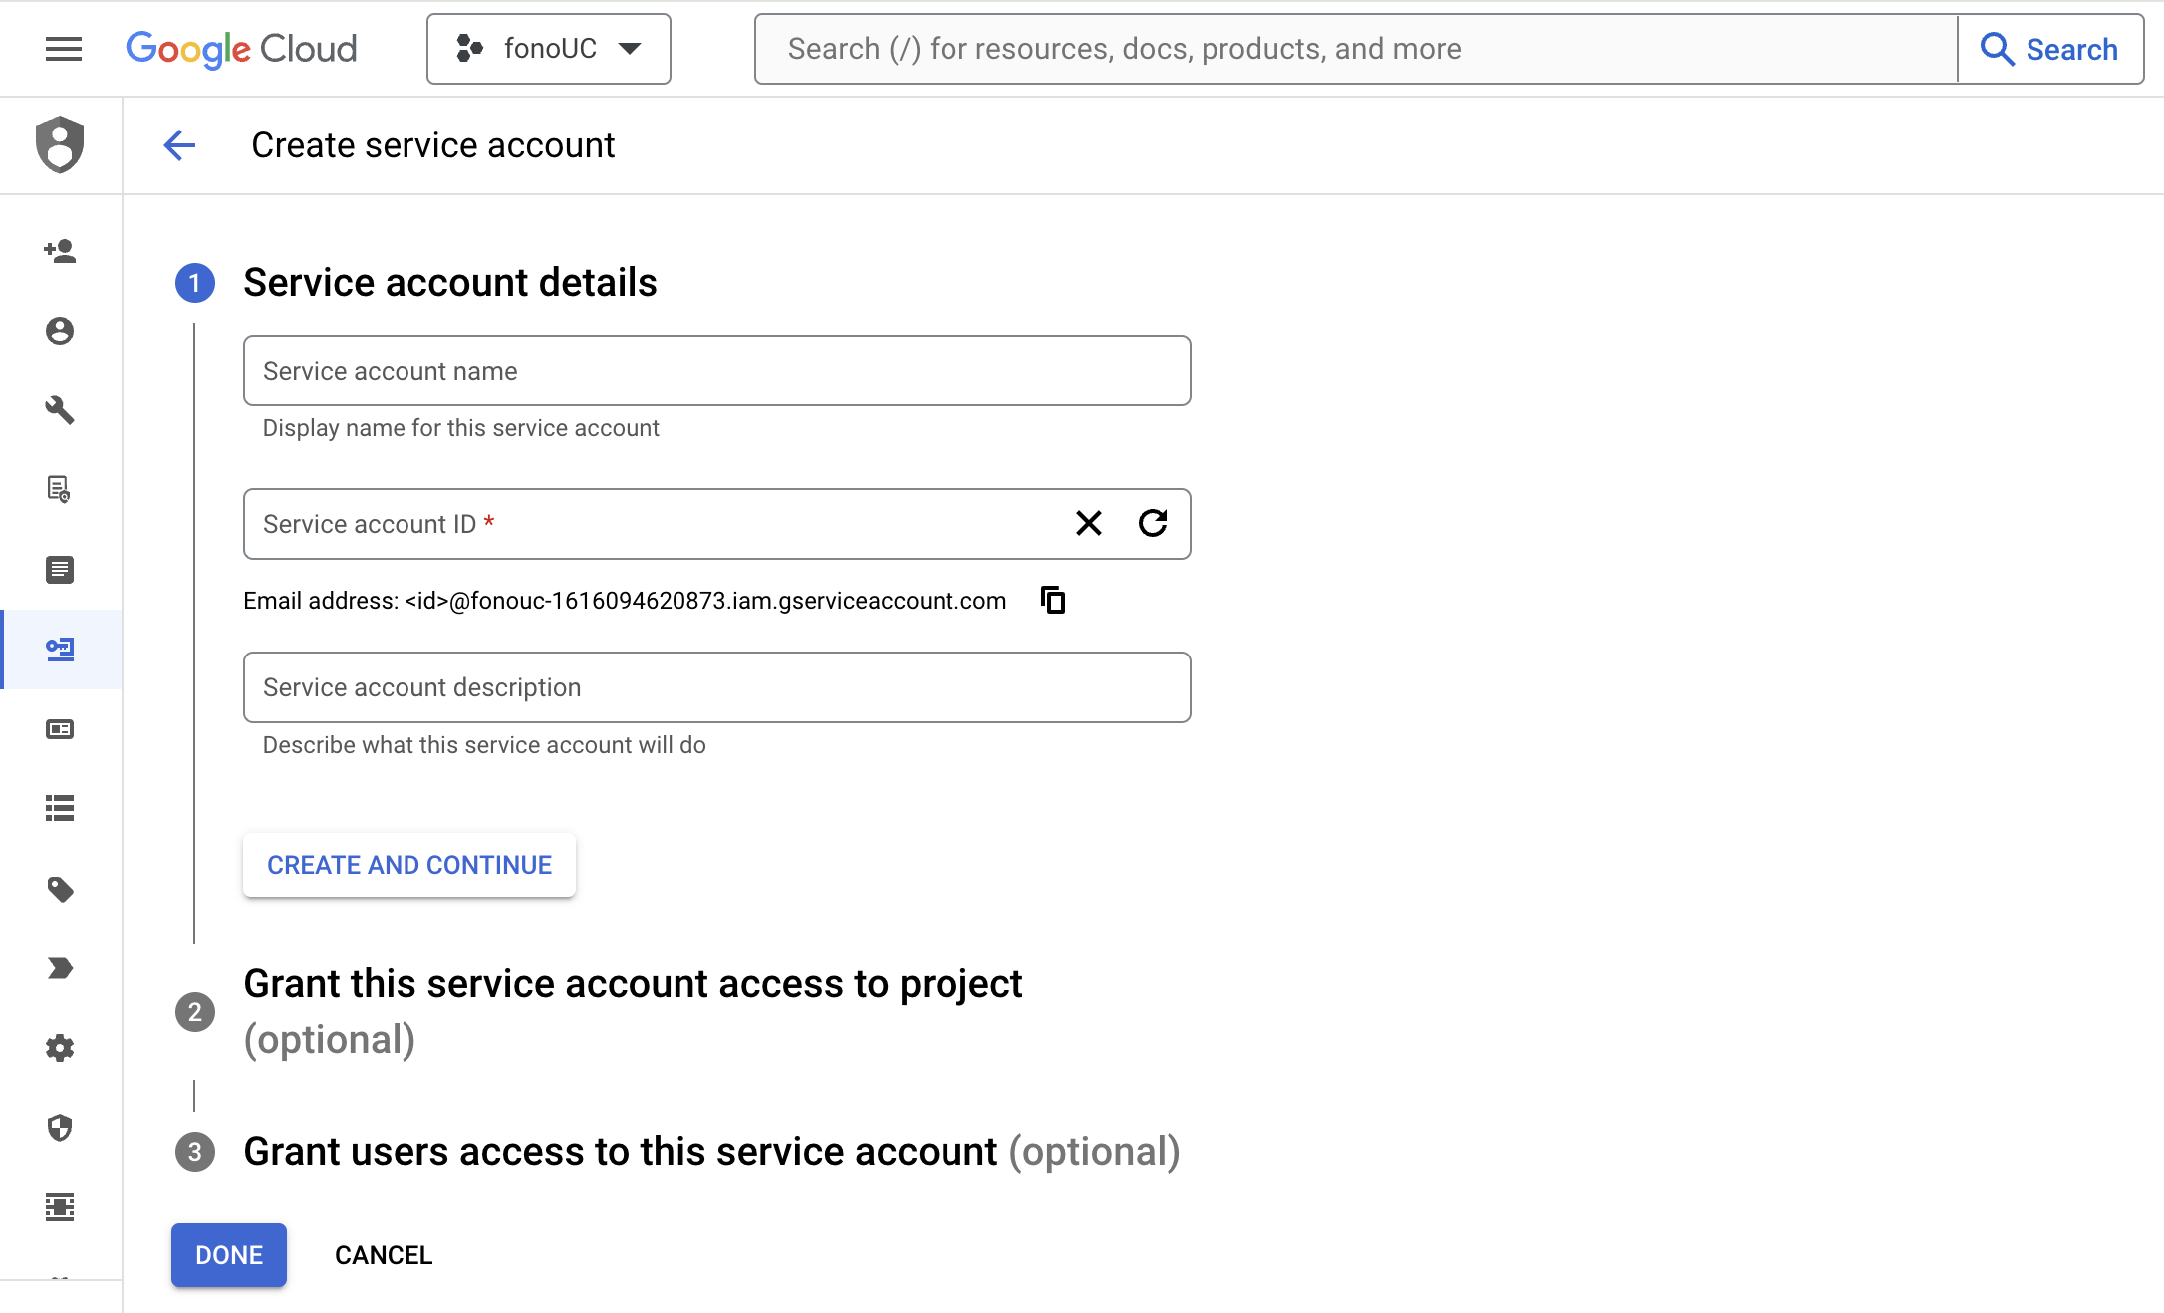This screenshot has width=2164, height=1313.
Task: Open the Workload Identity card sidebar icon
Action: (x=60, y=729)
